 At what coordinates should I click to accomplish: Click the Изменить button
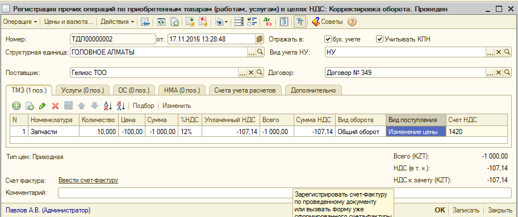coord(177,106)
